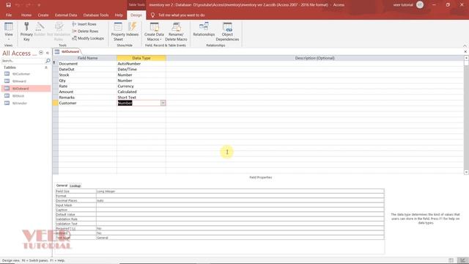Screen dimensions: 469x264
Task: Switch to the Home ribbon tab
Action: click(x=26, y=15)
